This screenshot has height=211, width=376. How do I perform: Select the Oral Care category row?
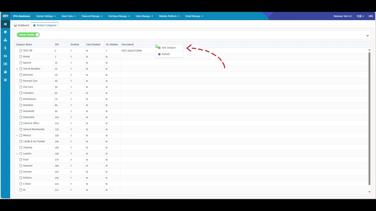[x=191, y=87]
